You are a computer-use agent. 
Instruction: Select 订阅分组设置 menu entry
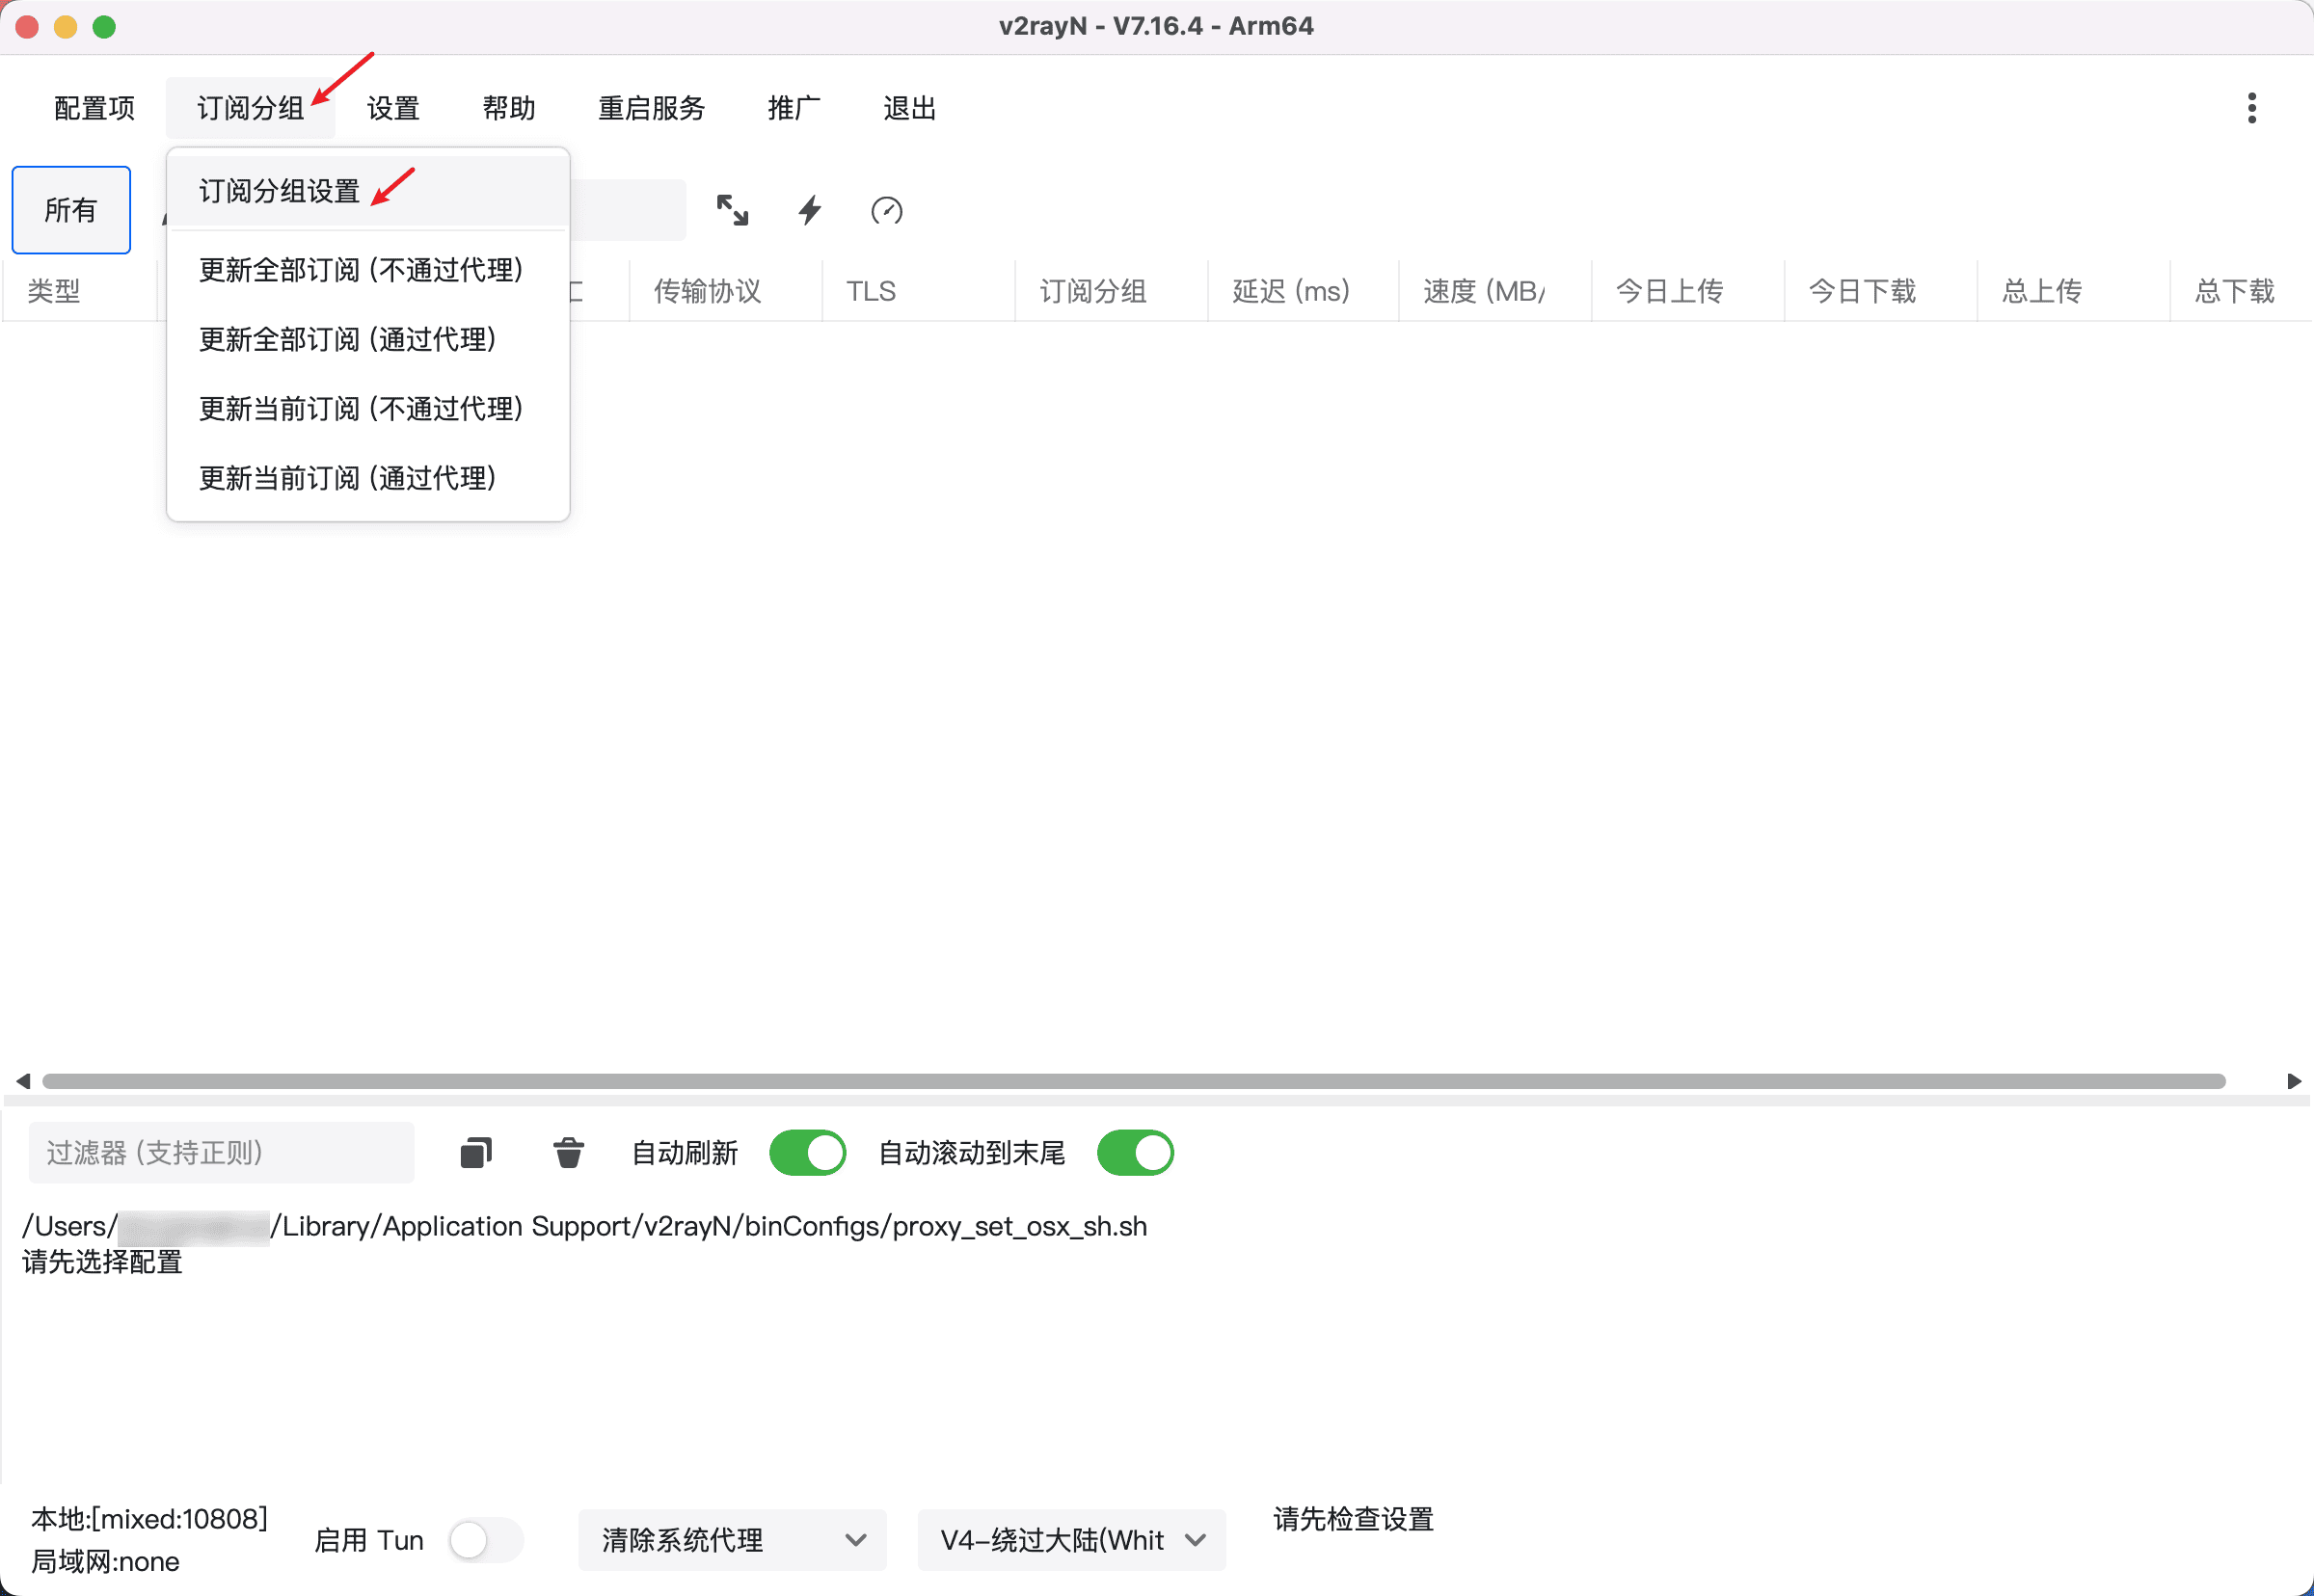click(281, 191)
